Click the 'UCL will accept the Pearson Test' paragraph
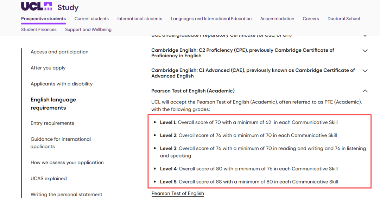Viewport: 380px width, 198px height. tap(256, 106)
